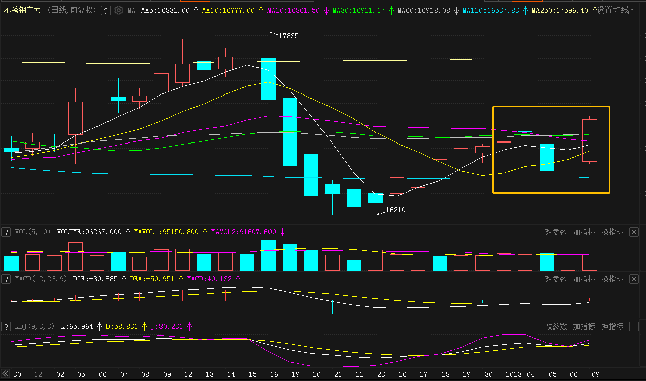Close the MACD indicator panel
The width and height of the screenshot is (646, 381).
[x=634, y=279]
